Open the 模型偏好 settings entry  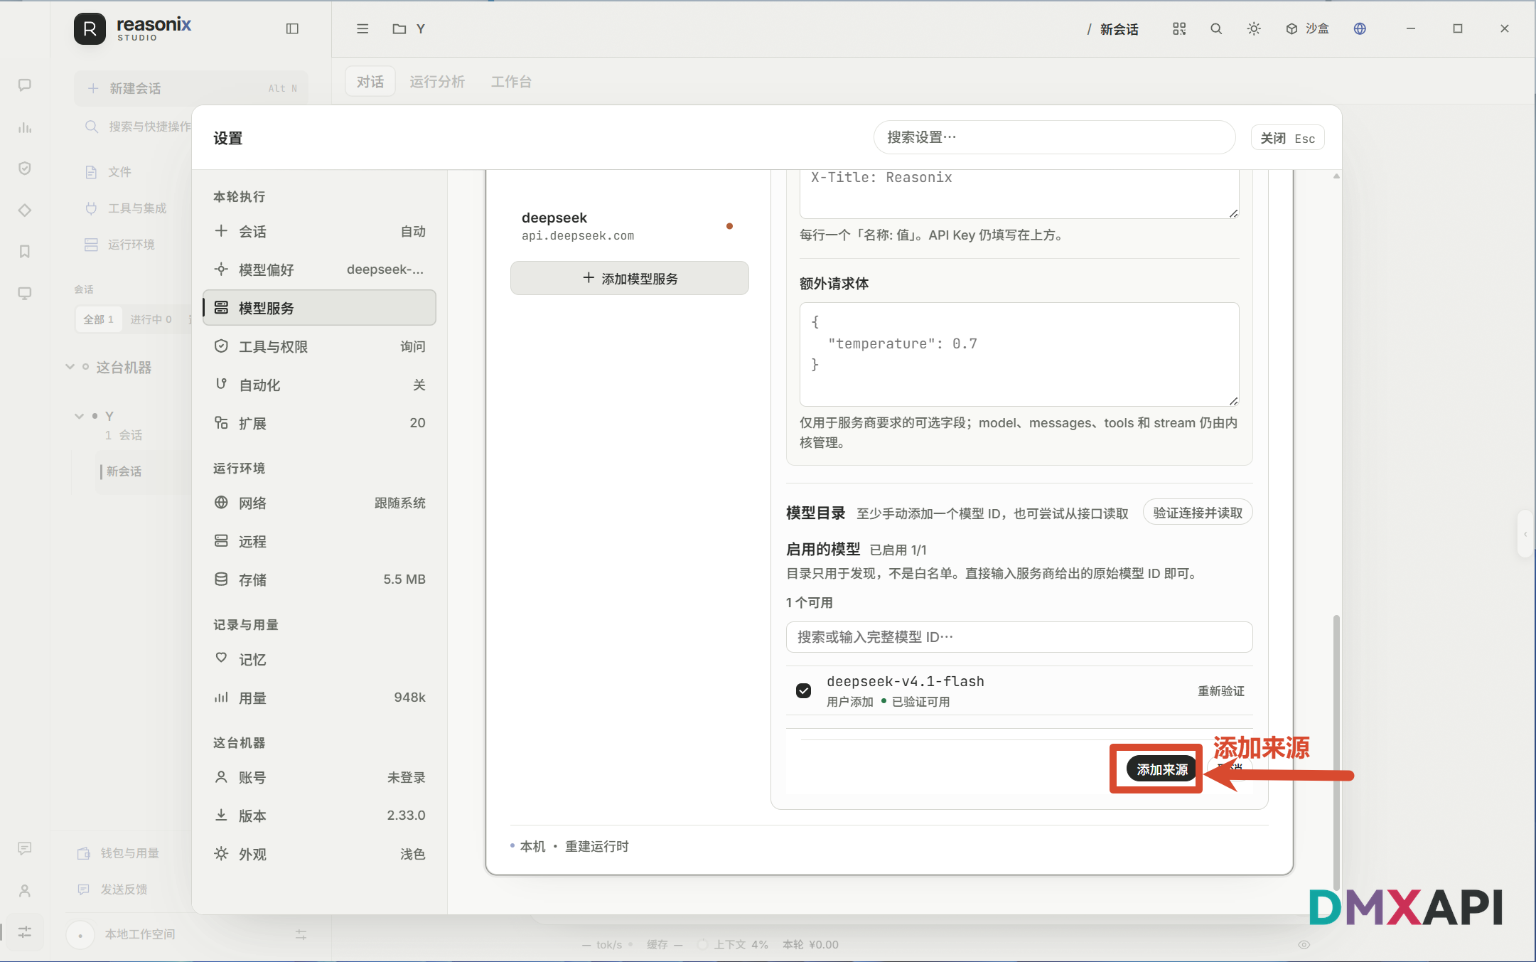click(319, 269)
